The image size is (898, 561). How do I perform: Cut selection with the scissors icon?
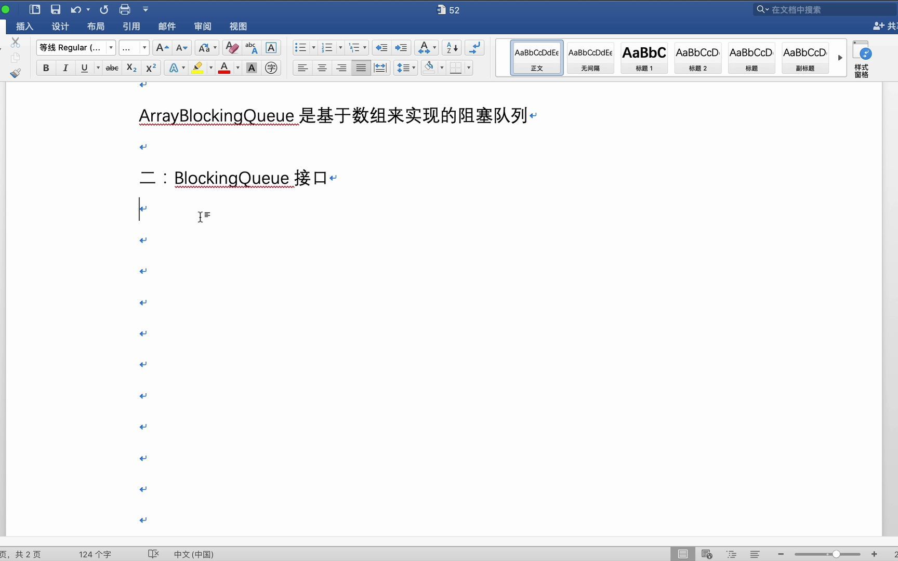[x=15, y=43]
